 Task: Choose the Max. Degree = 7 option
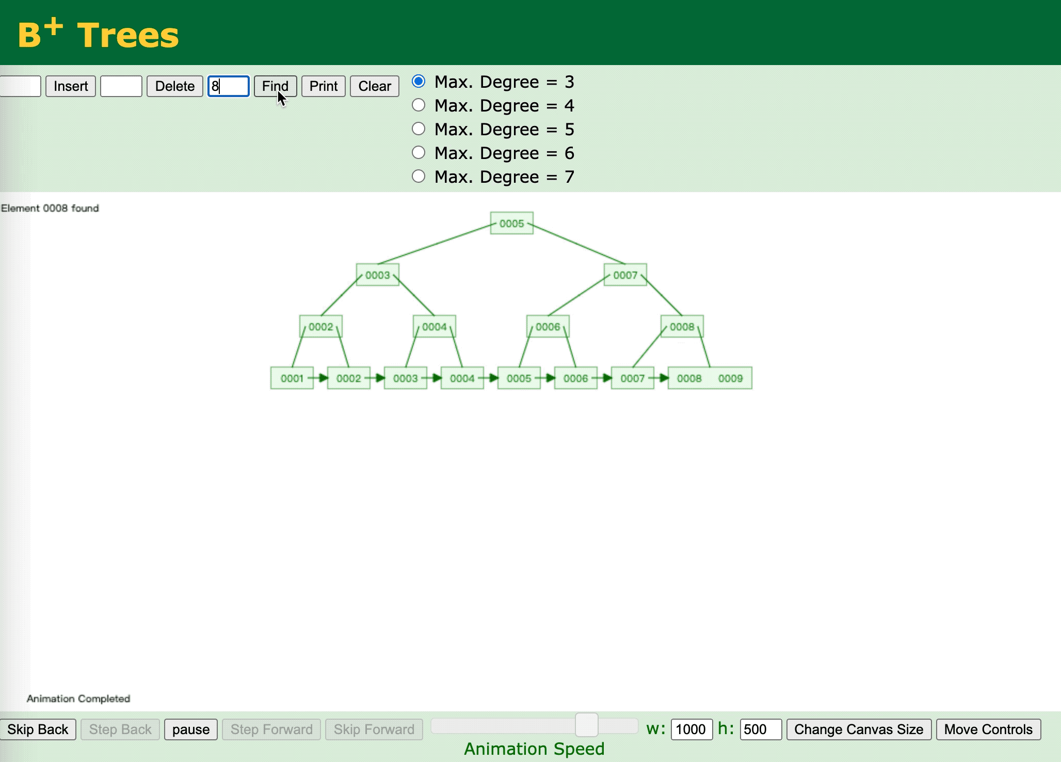[419, 177]
